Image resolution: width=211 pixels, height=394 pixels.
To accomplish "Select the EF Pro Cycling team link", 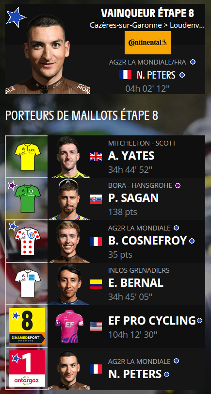I will tap(152, 321).
